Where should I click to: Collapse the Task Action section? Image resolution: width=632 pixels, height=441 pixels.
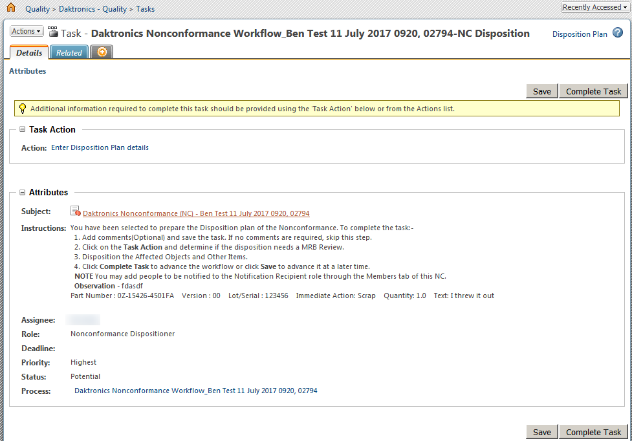tap(23, 129)
